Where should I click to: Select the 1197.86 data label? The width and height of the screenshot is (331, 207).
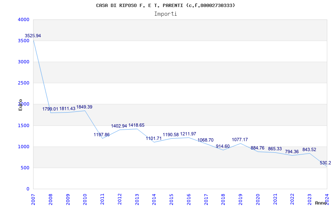click(102, 135)
